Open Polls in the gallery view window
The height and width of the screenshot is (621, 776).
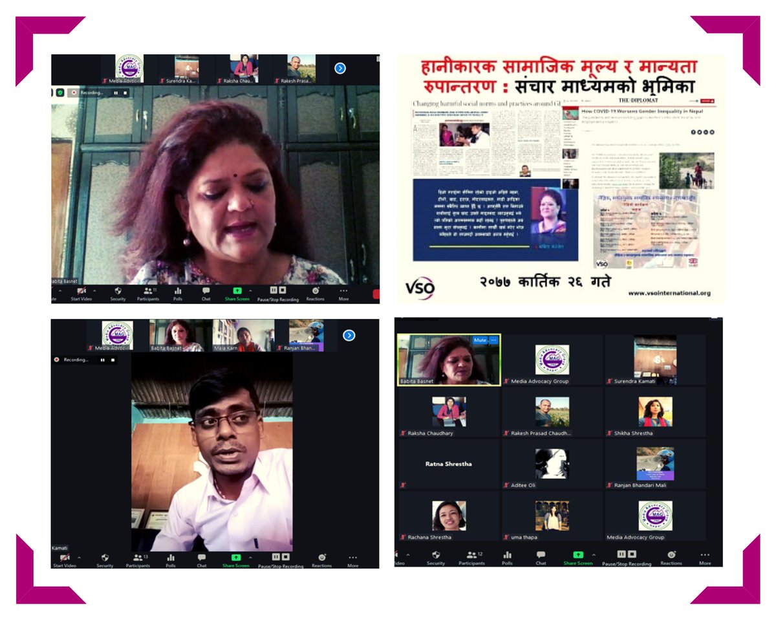coord(507,559)
